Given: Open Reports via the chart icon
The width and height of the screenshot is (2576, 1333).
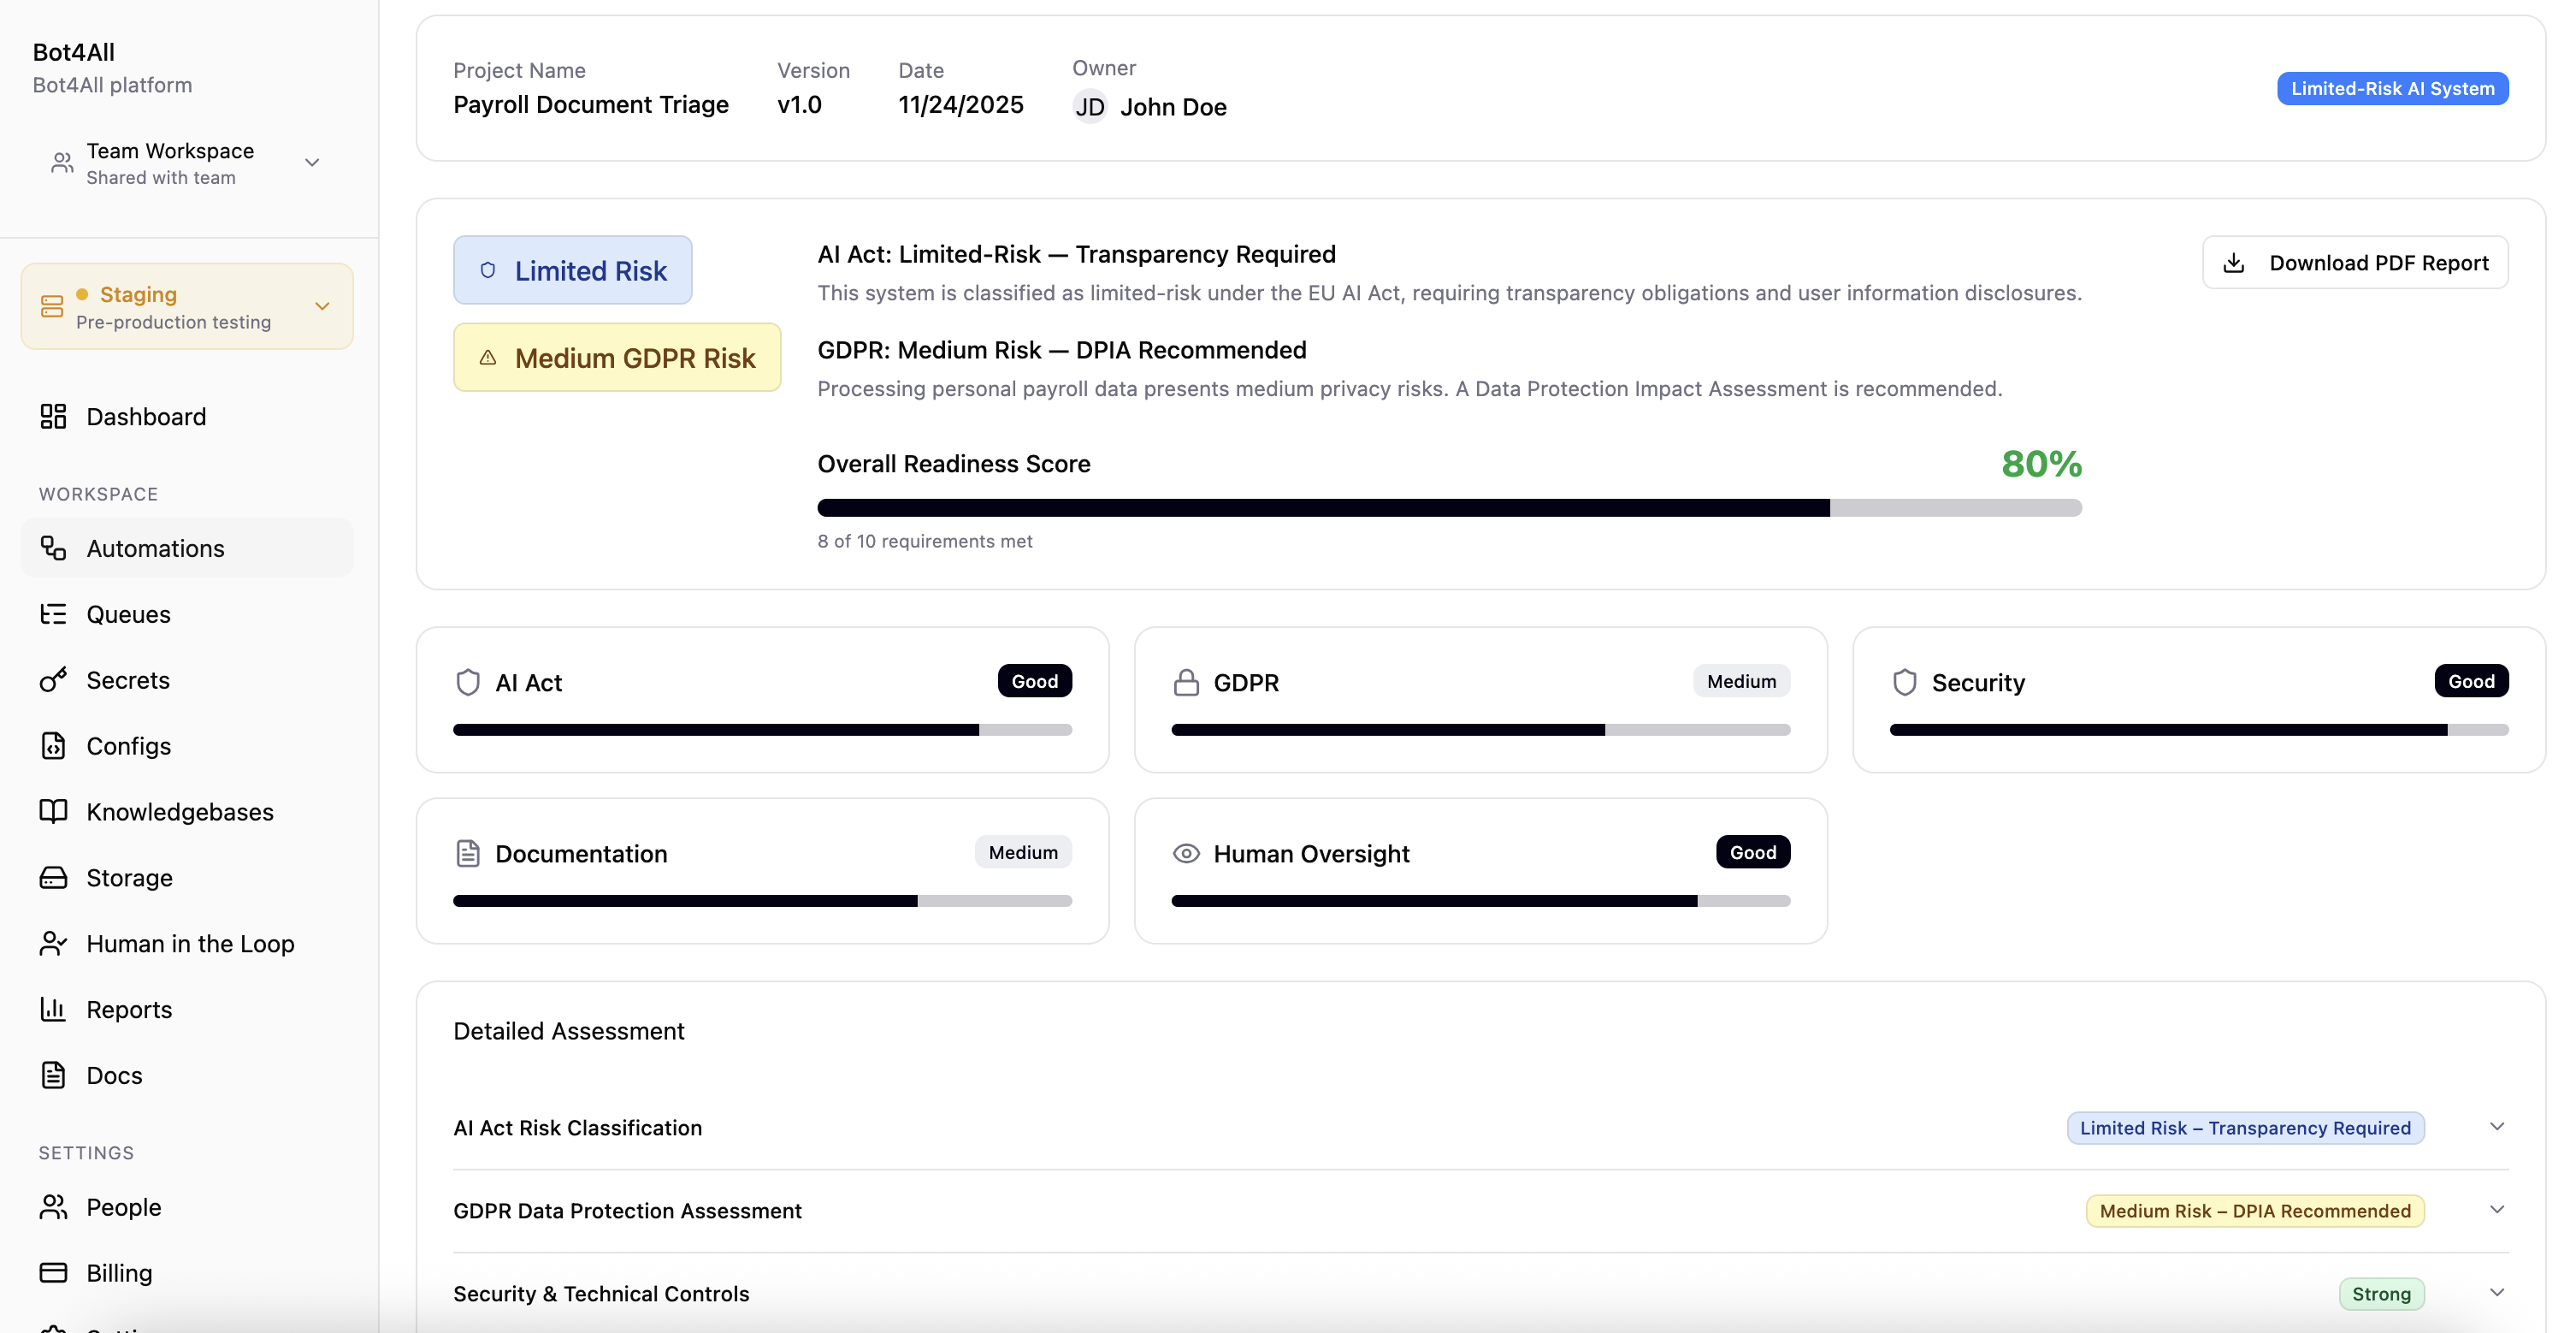Looking at the screenshot, I should tap(54, 1009).
